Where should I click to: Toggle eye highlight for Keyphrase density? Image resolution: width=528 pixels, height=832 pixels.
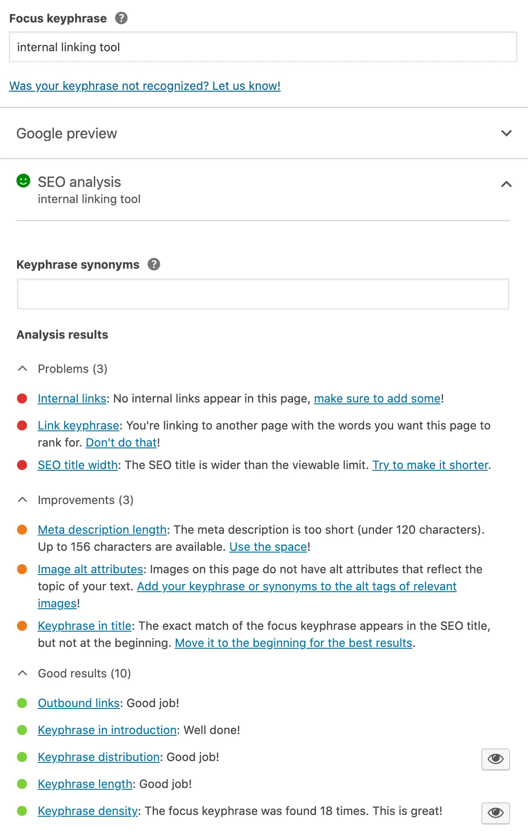click(496, 813)
